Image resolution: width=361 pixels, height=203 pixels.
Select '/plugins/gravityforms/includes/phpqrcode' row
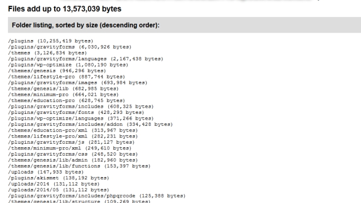(96, 196)
